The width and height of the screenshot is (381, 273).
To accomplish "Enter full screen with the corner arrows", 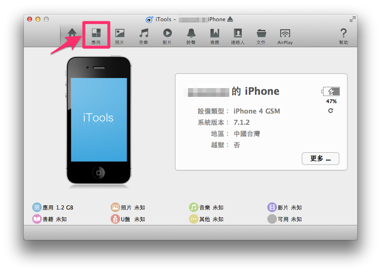I will (353, 19).
